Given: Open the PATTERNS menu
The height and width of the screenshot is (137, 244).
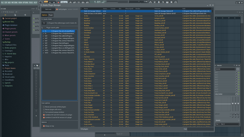Looking at the screenshot, I should pyautogui.click(x=14, y=2).
